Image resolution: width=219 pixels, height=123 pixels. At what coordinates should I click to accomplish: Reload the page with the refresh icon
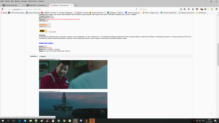[136, 9]
